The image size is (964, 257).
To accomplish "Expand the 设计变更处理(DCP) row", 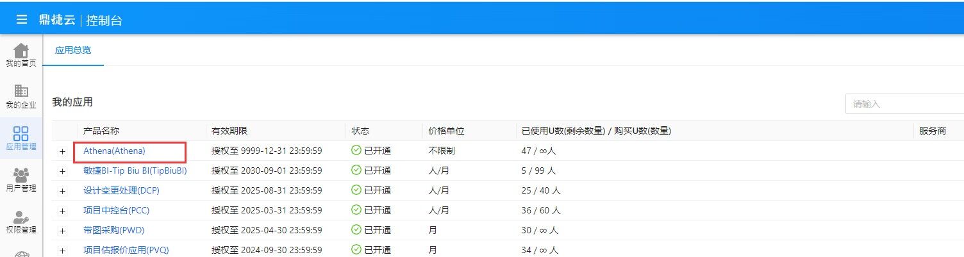I will tap(63, 191).
